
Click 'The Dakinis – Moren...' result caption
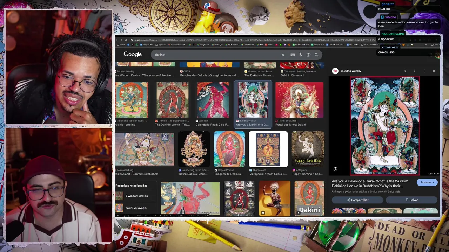pos(259,75)
